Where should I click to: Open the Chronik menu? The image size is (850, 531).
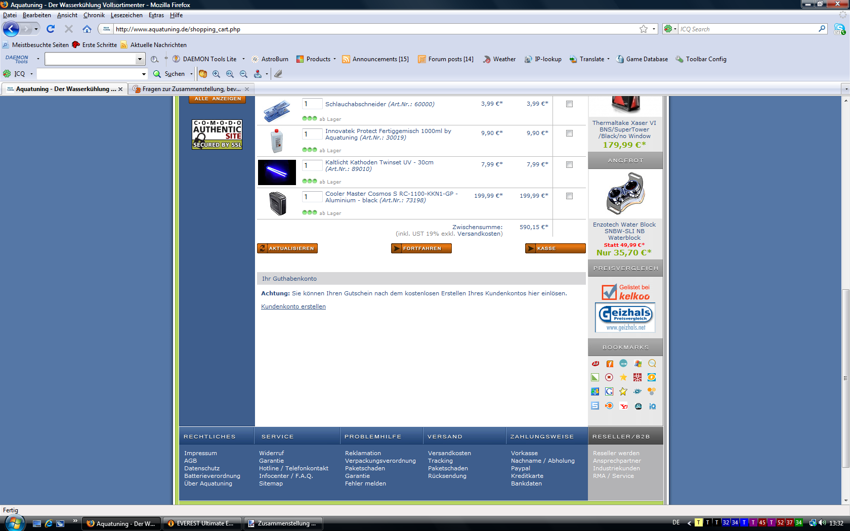[x=94, y=15]
